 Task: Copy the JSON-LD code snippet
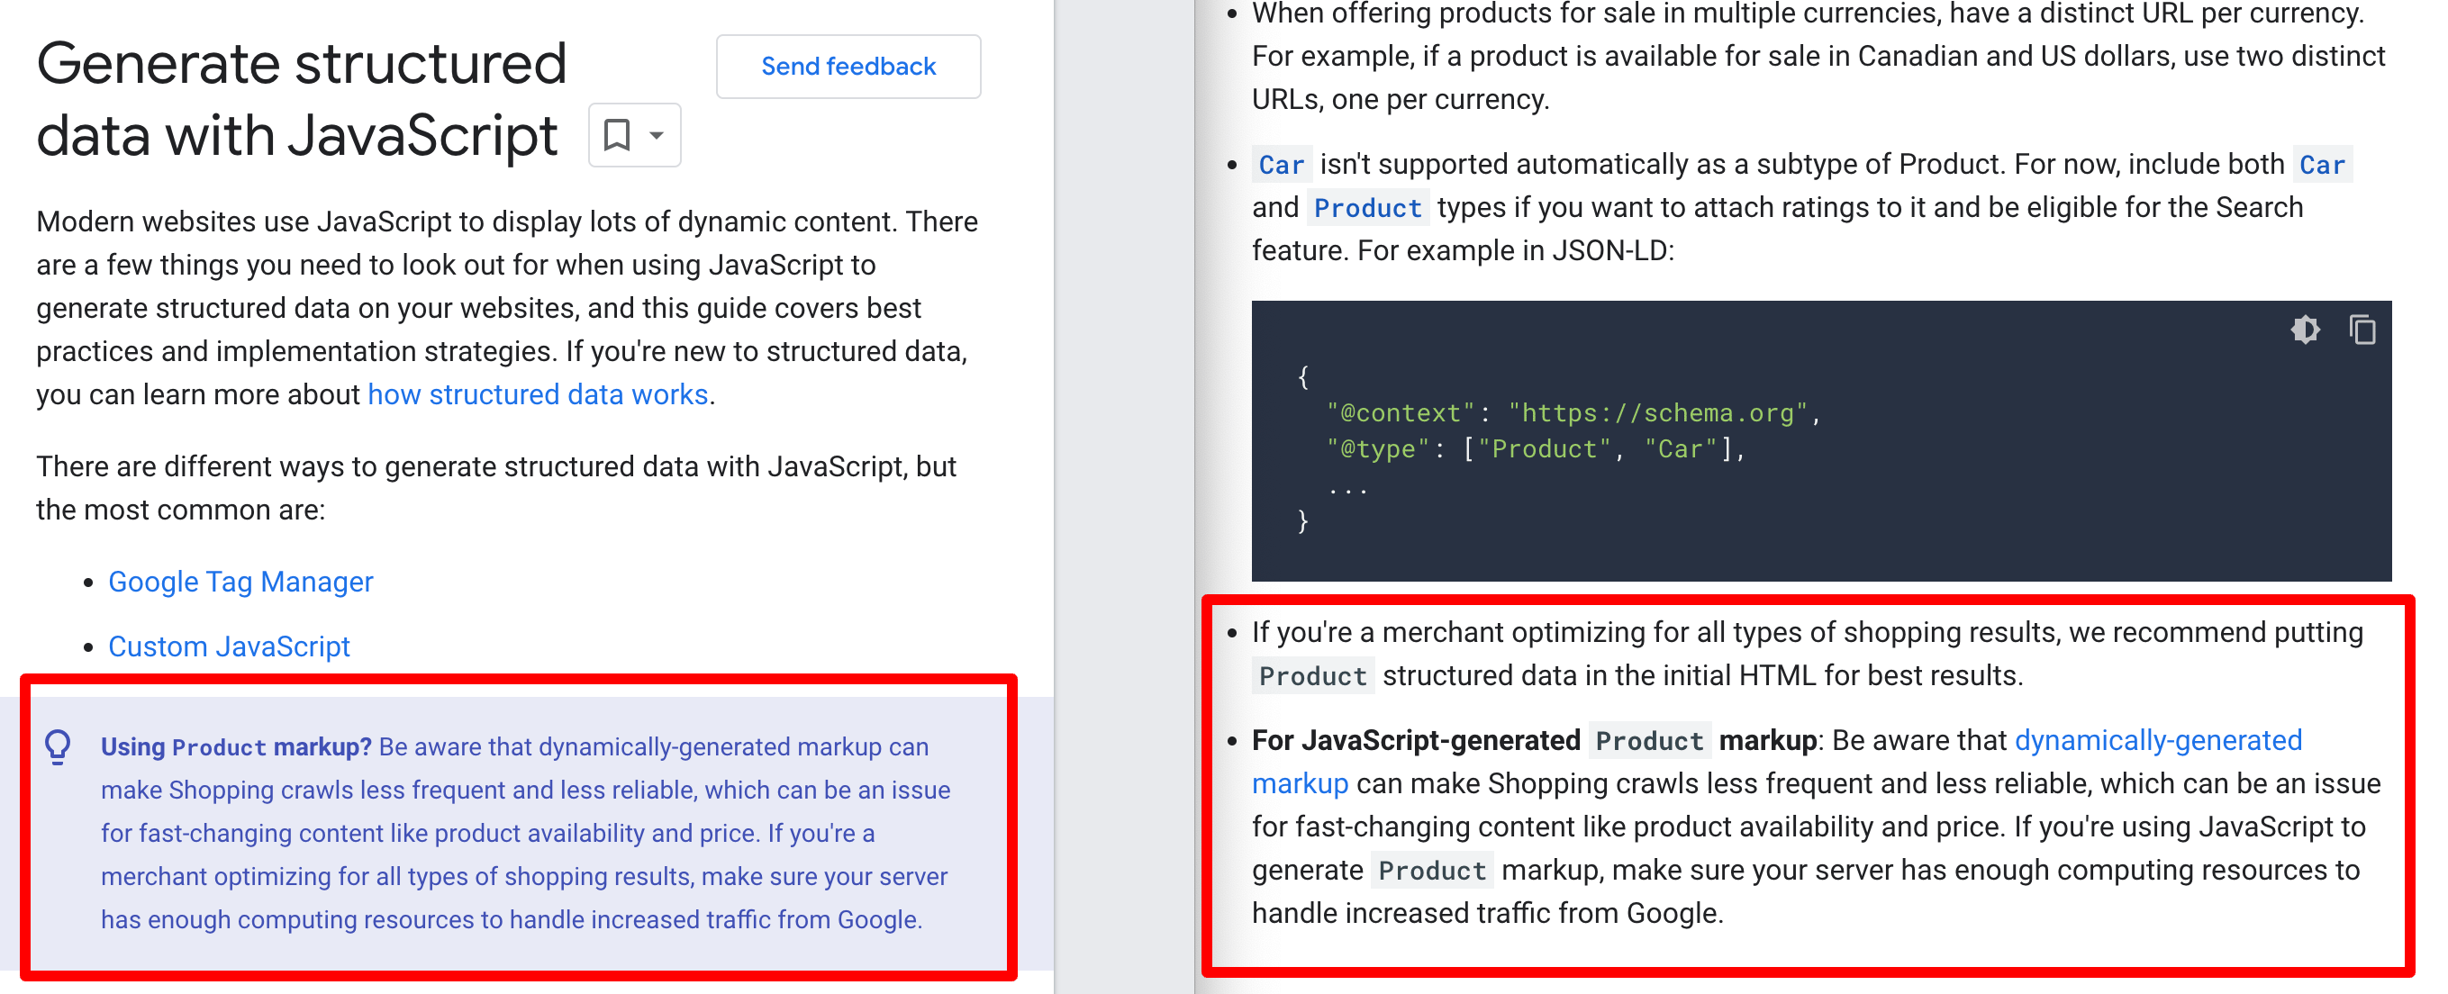(2362, 330)
